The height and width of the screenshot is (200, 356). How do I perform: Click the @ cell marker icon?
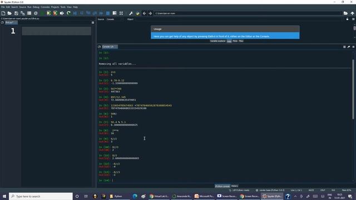point(36,13)
